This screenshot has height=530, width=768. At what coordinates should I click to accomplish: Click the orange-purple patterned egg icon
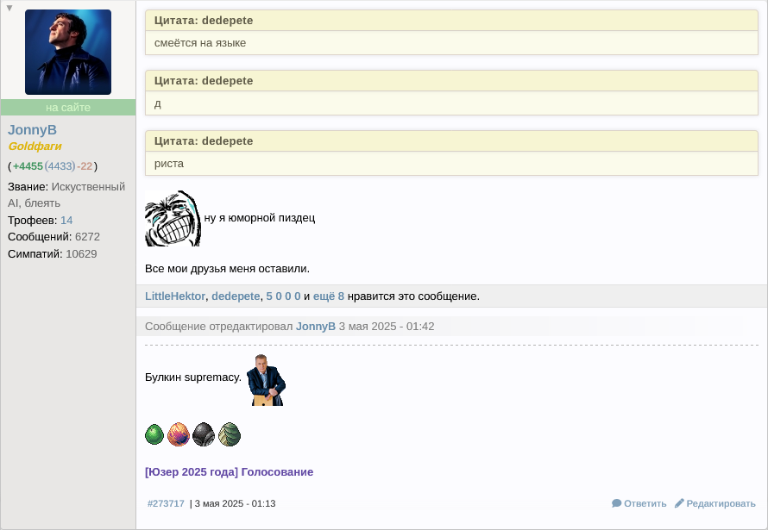point(179,434)
